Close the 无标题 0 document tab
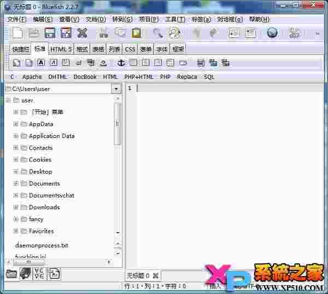Image resolution: width=328 pixels, height=294 pixels. pos(155,275)
